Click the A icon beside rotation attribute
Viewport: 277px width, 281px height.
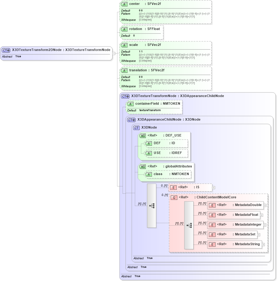click(x=124, y=29)
